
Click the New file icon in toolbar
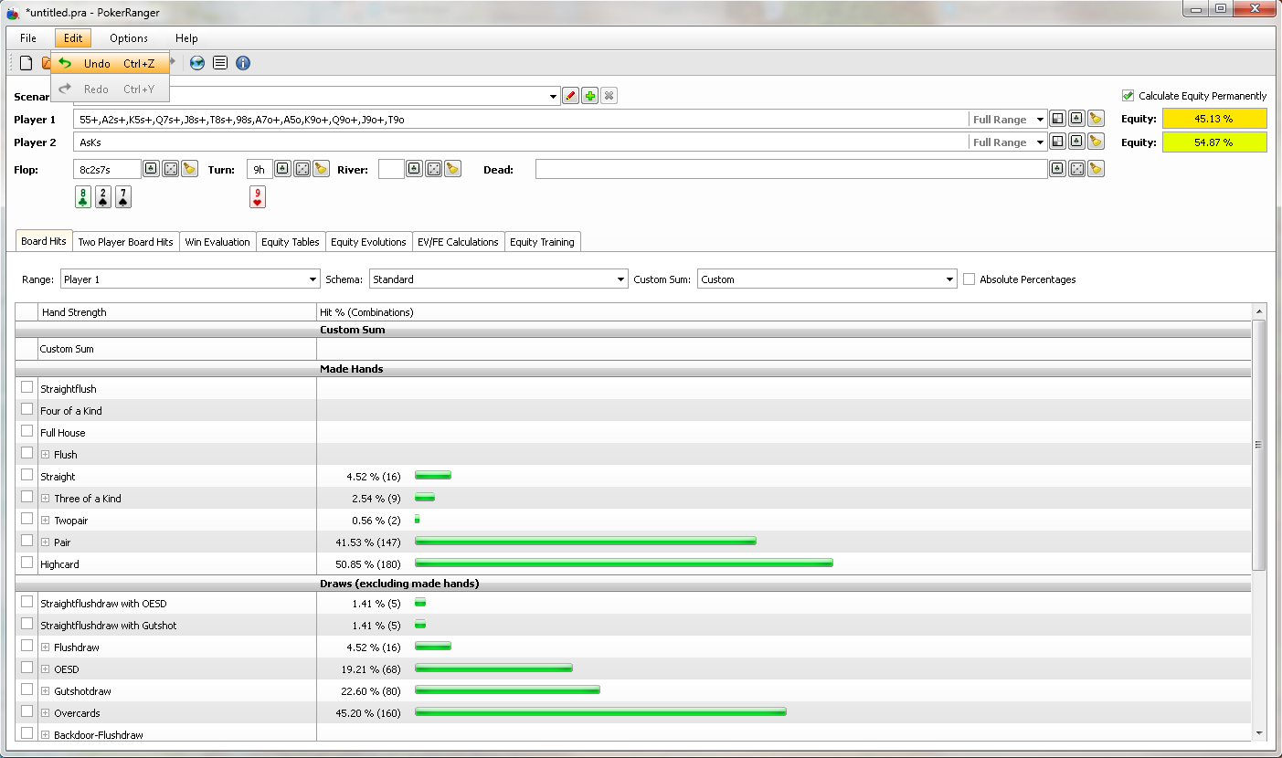(x=26, y=63)
